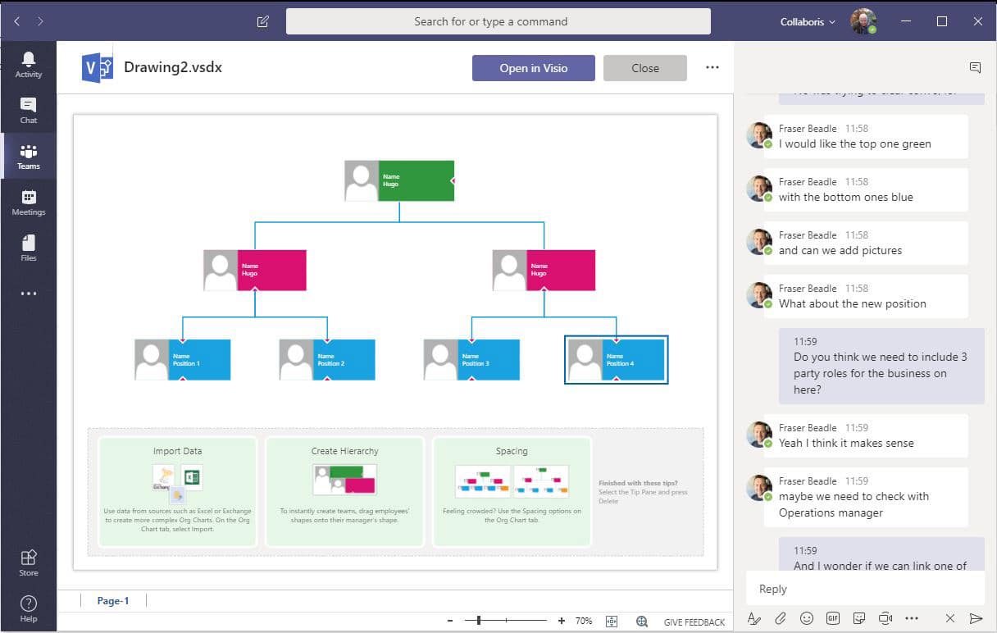Image resolution: width=997 pixels, height=633 pixels.
Task: Start a video meeting from the reply toolbar
Action: 885,618
